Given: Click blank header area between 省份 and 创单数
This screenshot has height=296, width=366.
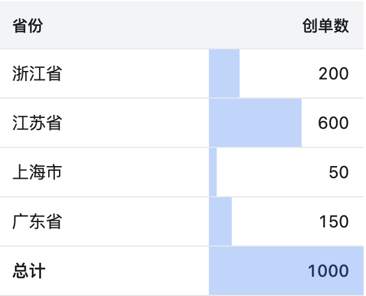Looking at the screenshot, I should pyautogui.click(x=173, y=25).
